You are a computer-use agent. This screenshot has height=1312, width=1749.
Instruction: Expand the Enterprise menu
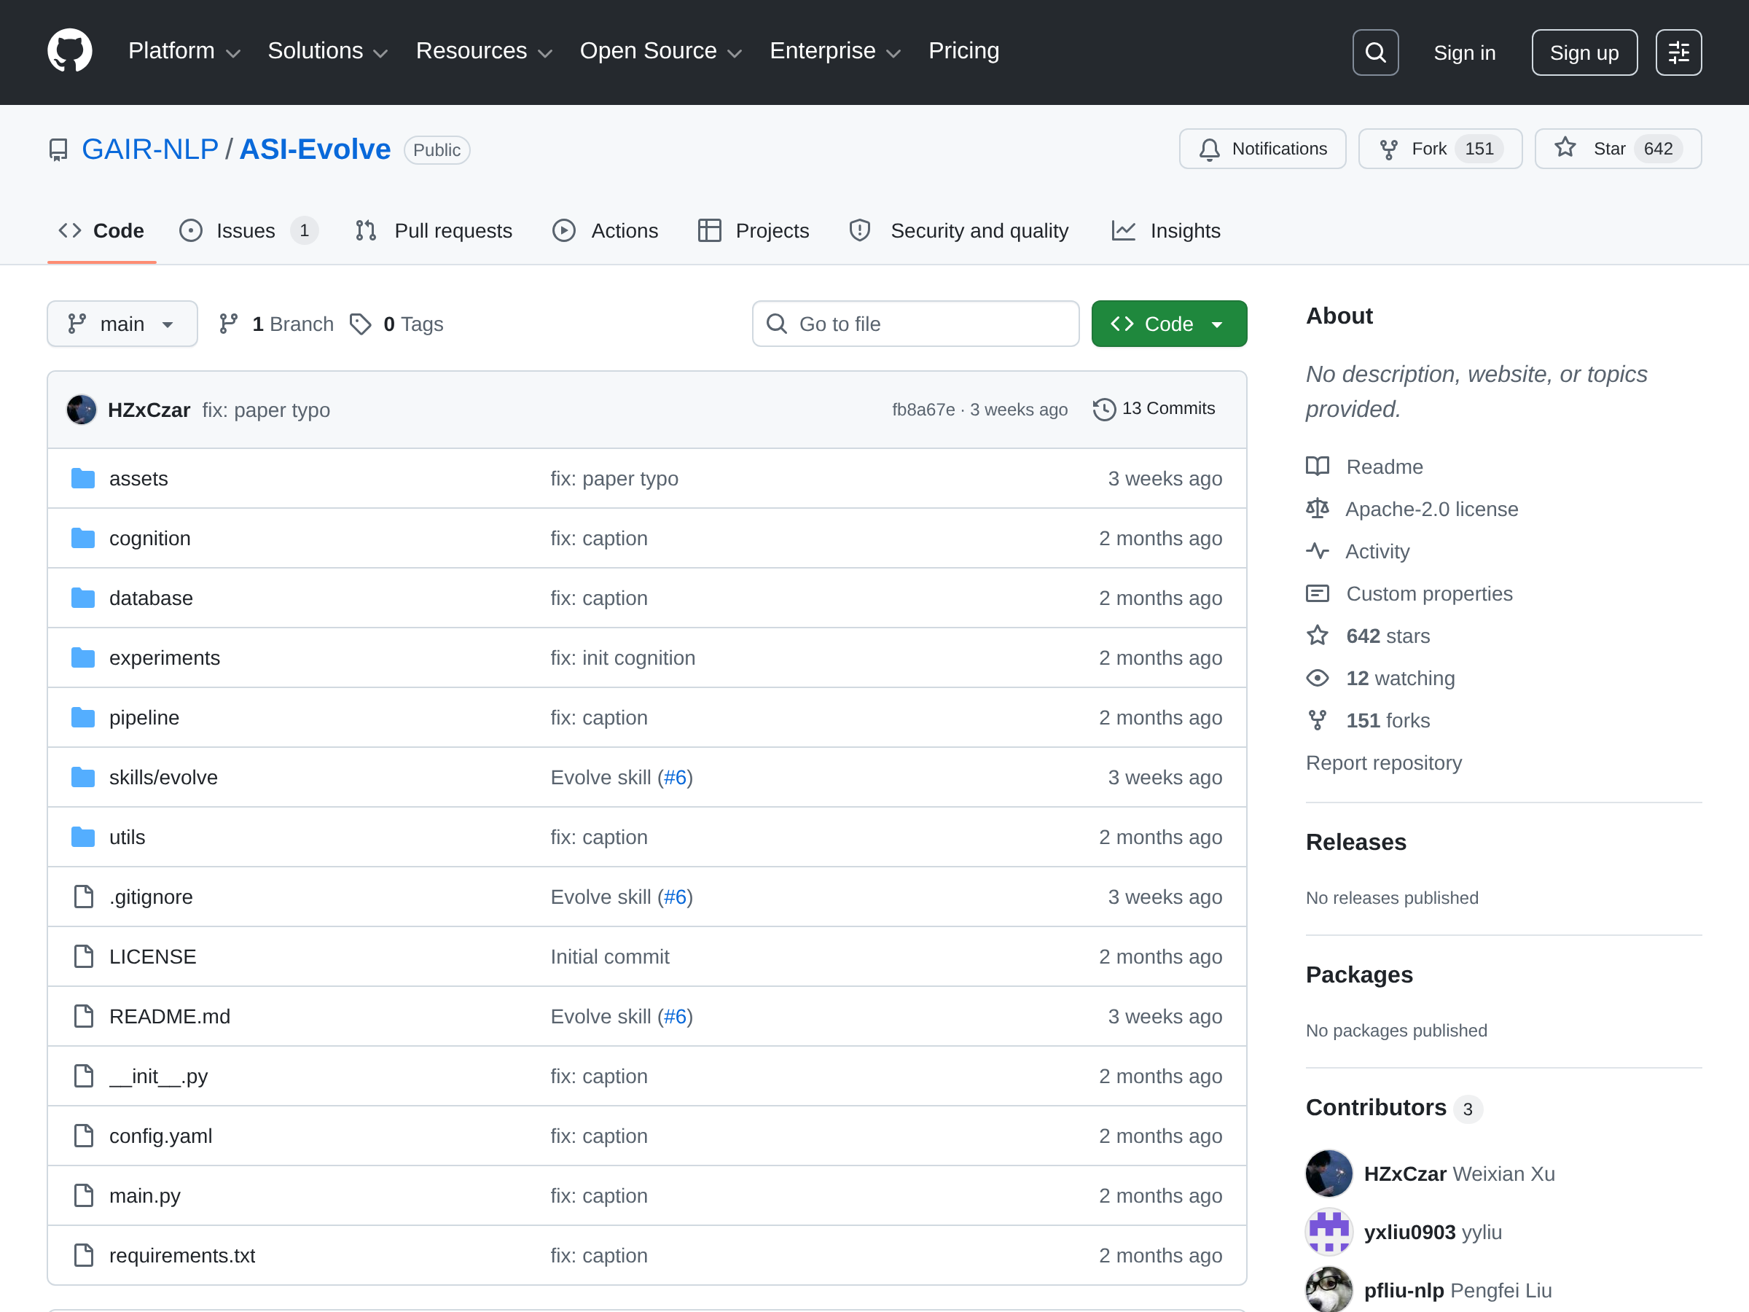click(836, 52)
